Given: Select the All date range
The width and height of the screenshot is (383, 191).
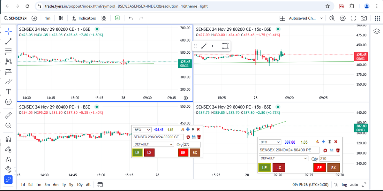Looking at the screenshot, I should (x=88, y=185).
